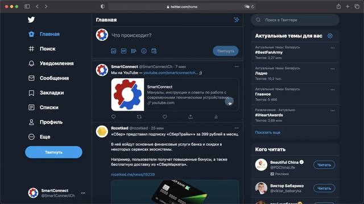Expand the Еще more menu
364x204 pixels.
39,137
